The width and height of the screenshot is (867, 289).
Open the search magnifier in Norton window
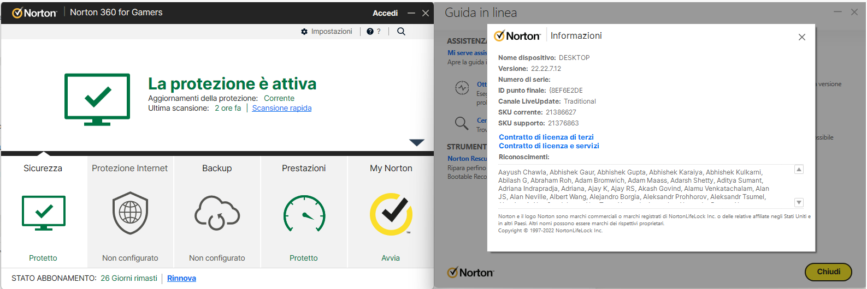[x=401, y=32]
